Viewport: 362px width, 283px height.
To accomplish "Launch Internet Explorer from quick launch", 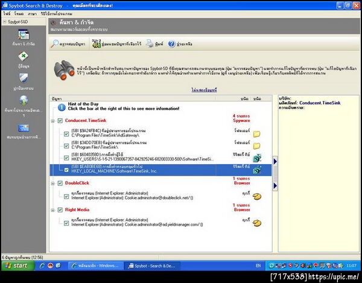I will (x=42, y=266).
